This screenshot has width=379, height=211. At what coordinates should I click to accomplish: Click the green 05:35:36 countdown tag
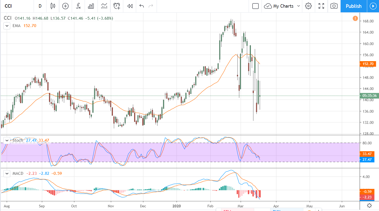pyautogui.click(x=369, y=96)
